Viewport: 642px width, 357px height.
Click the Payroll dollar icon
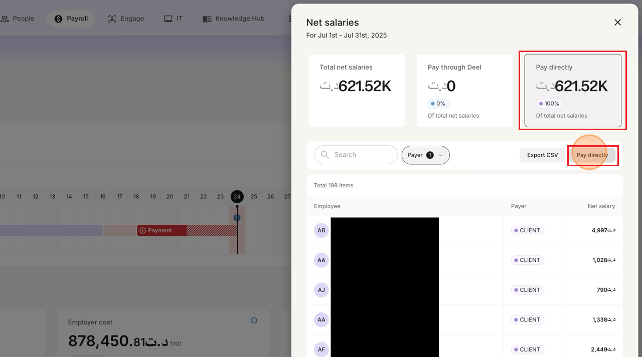tap(58, 19)
